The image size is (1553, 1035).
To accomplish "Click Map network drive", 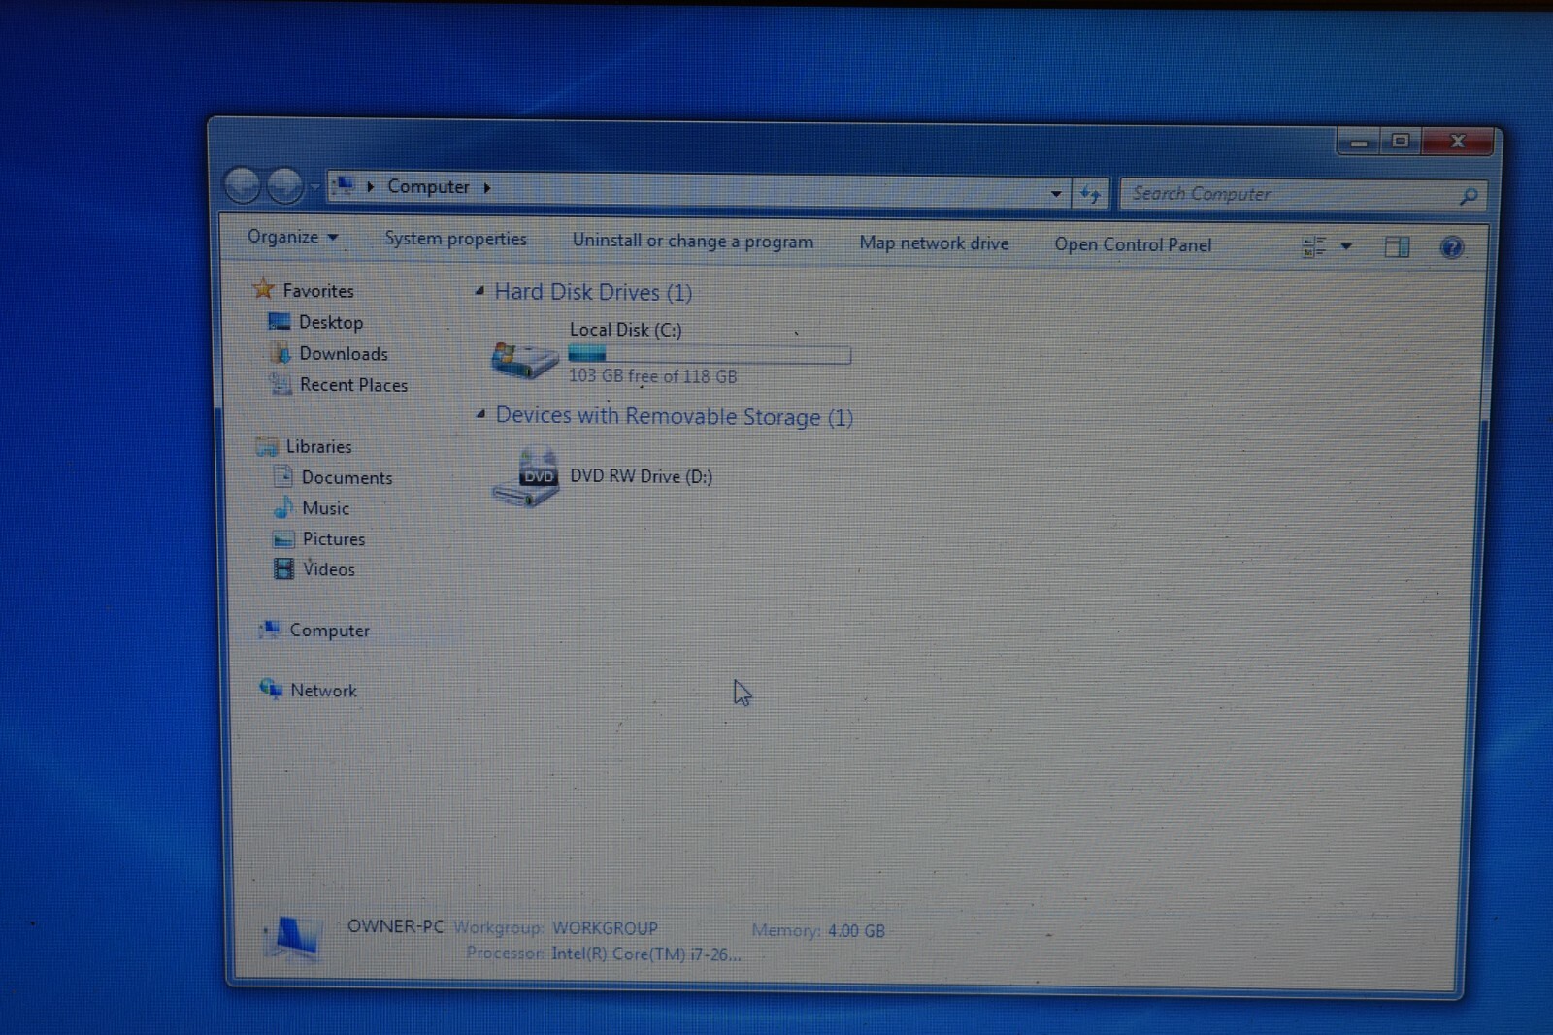I will (934, 243).
